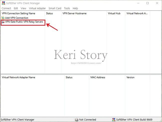Click the Add VPN Connection icon
This screenshot has height=122, width=162.
pos(3,18)
